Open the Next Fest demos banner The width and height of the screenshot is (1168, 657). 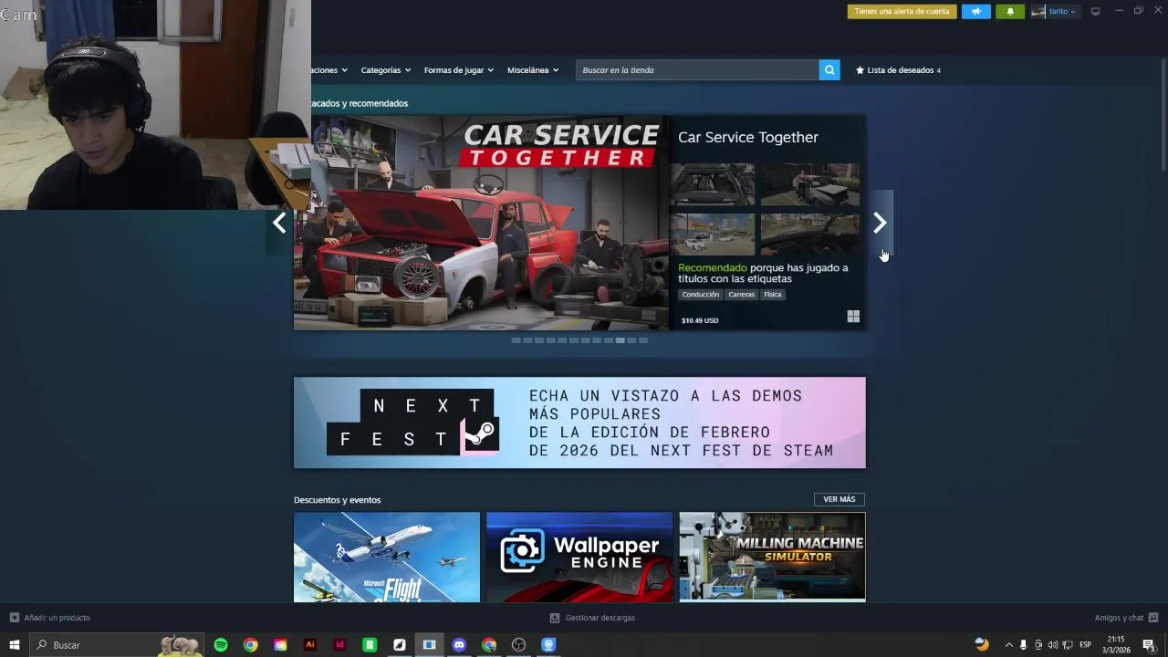click(x=579, y=422)
